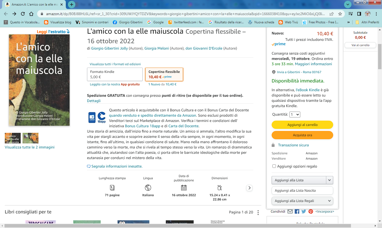Image resolution: width=382 pixels, height=228 pixels.
Task: Click 18app logo icon
Action: [102, 117]
